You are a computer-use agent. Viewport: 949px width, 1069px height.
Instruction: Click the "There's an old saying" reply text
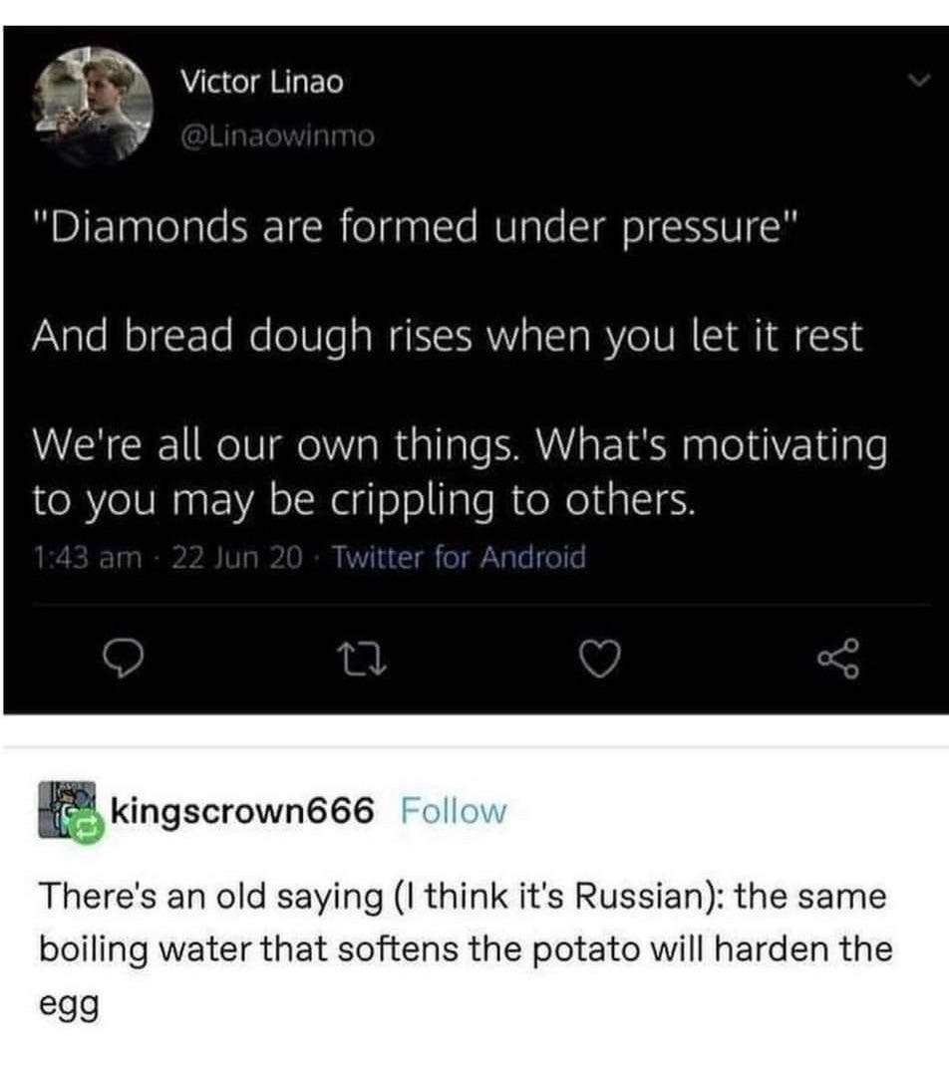click(465, 923)
